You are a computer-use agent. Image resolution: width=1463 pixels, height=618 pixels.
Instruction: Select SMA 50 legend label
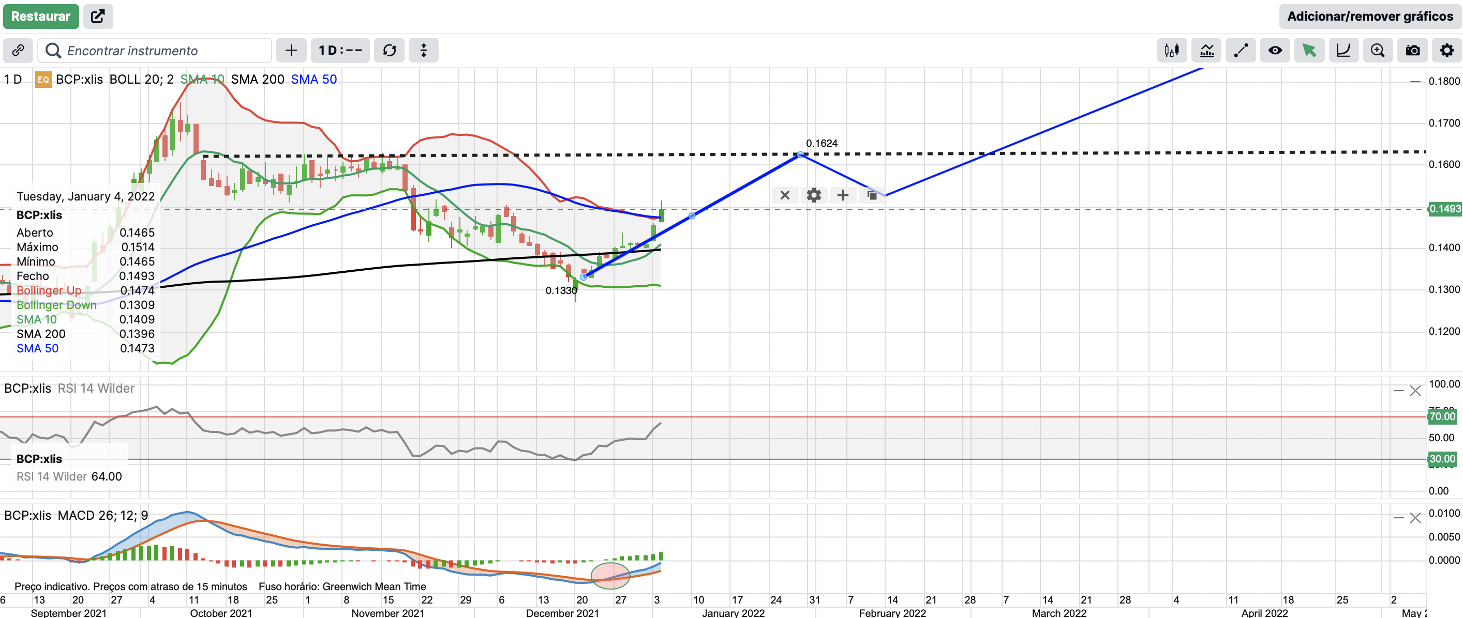point(313,80)
